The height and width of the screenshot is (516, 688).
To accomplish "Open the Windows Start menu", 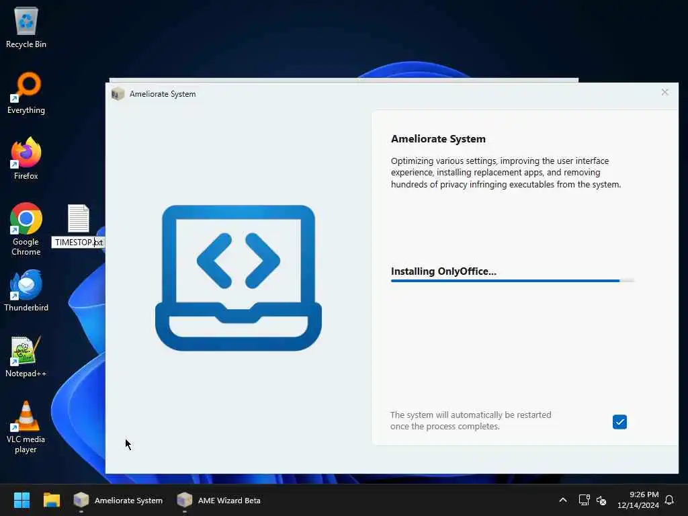I will [21, 500].
